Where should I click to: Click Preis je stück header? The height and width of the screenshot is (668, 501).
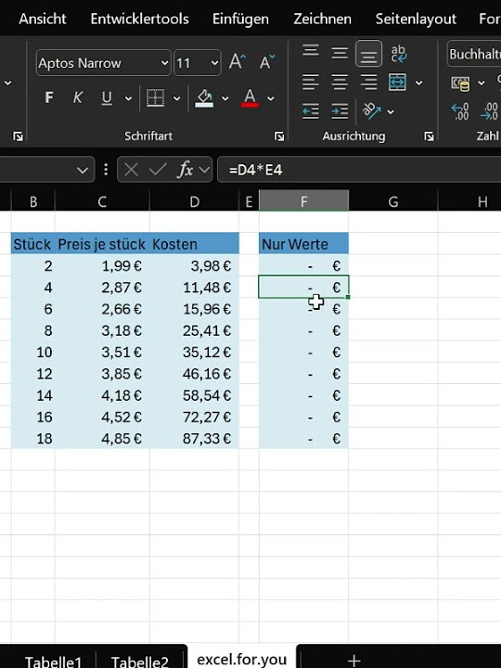(x=102, y=244)
